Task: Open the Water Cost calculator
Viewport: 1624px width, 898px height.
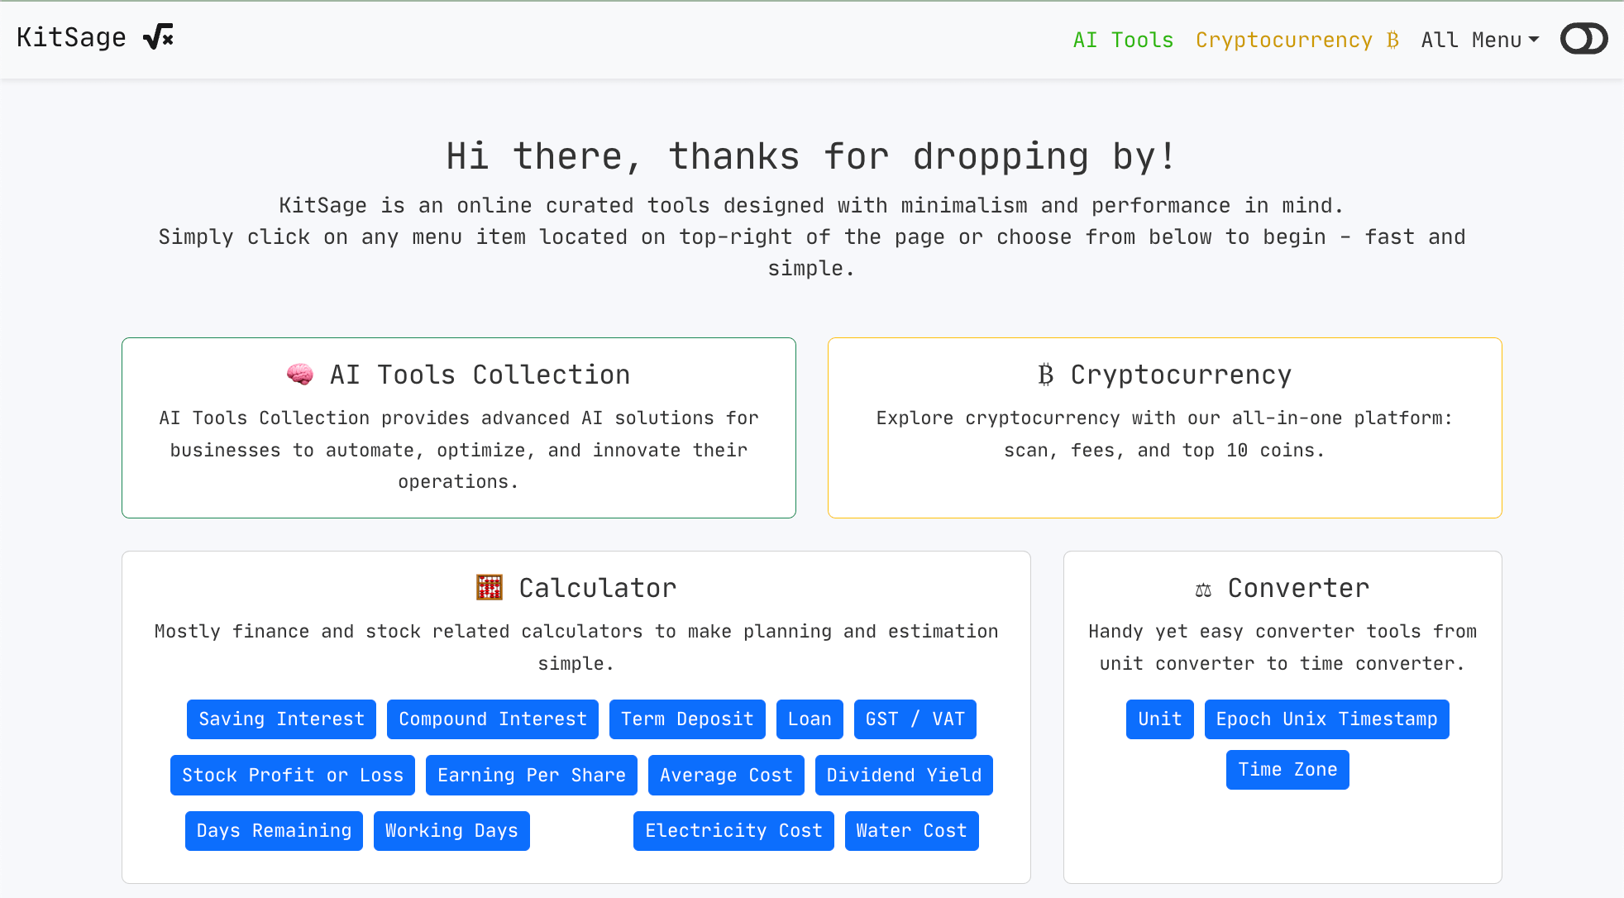Action: point(912,831)
